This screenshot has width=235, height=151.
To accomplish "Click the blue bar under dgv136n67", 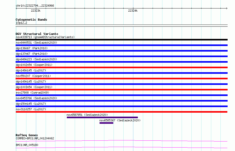I will pos(121,51).
